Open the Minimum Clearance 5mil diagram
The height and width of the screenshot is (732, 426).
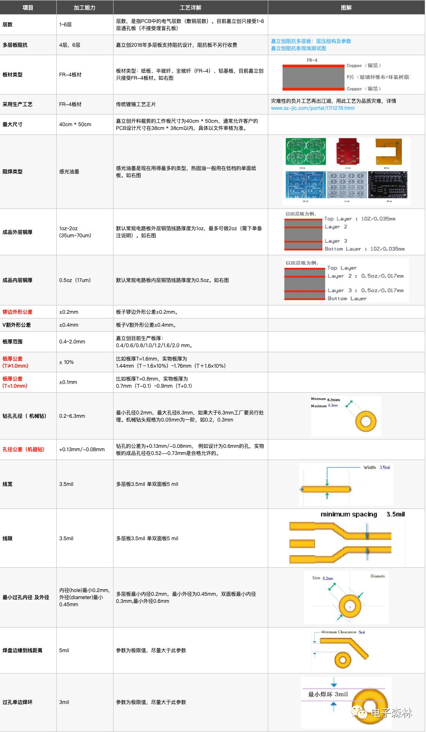coord(340,650)
